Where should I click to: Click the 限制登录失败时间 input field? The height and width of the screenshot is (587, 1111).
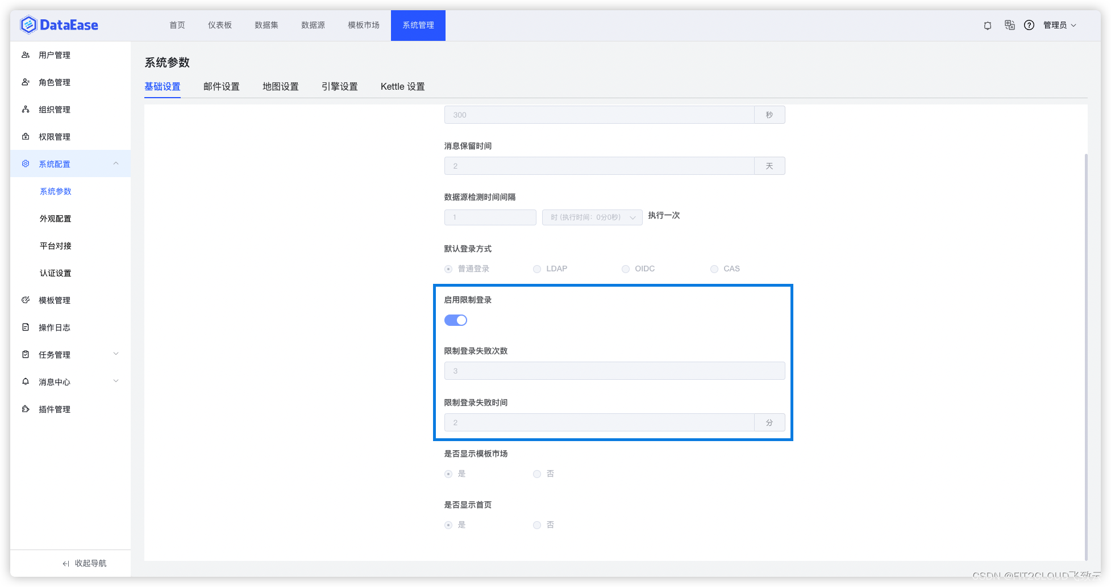pos(600,422)
